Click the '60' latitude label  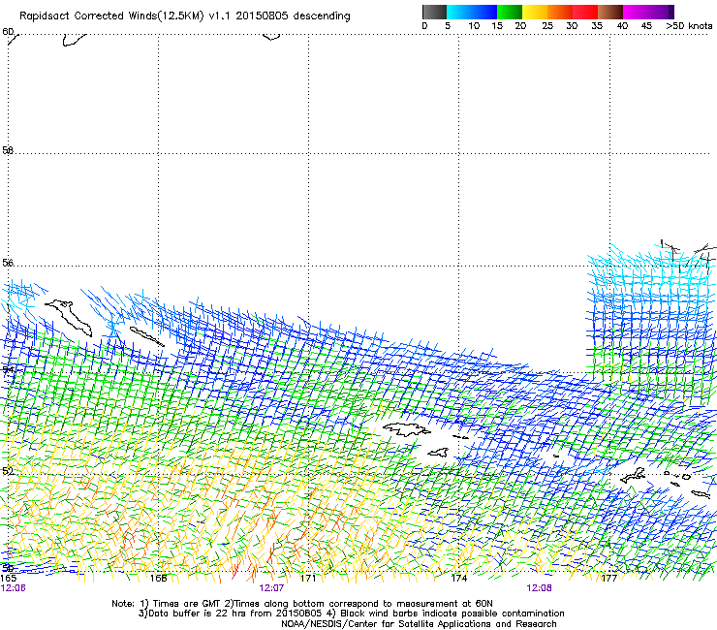(8, 32)
